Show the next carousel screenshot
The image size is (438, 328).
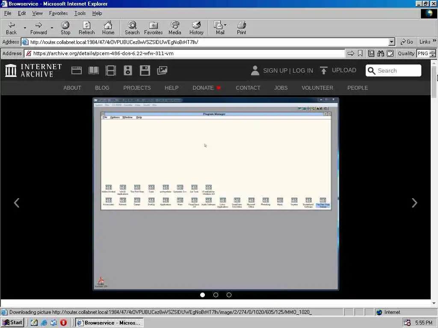(x=414, y=203)
